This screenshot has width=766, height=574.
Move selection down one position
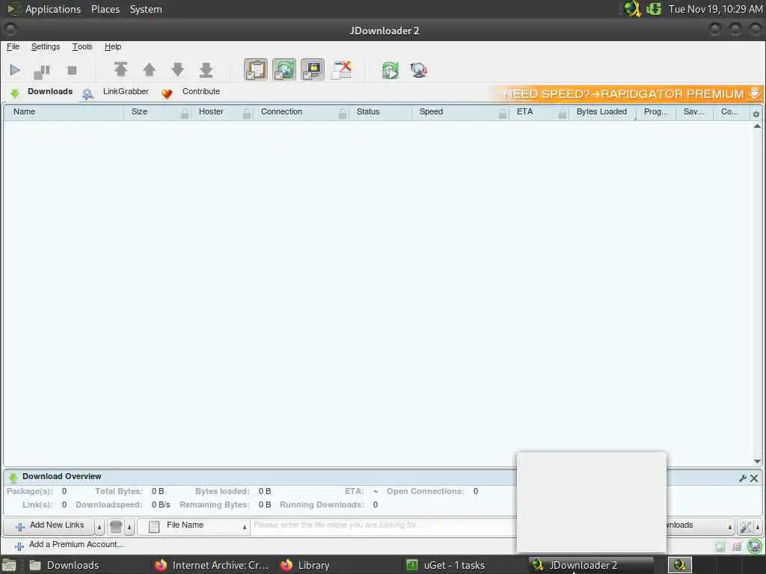(x=178, y=70)
